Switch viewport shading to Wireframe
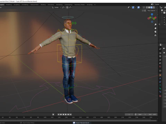The width and height of the screenshot is (166, 124). 147,7
